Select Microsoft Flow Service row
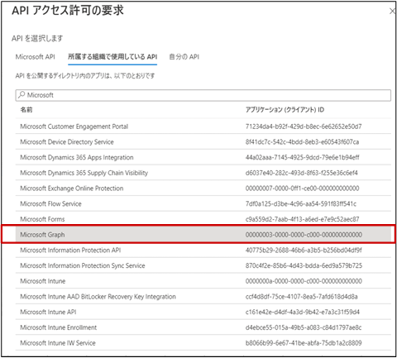 203,203
